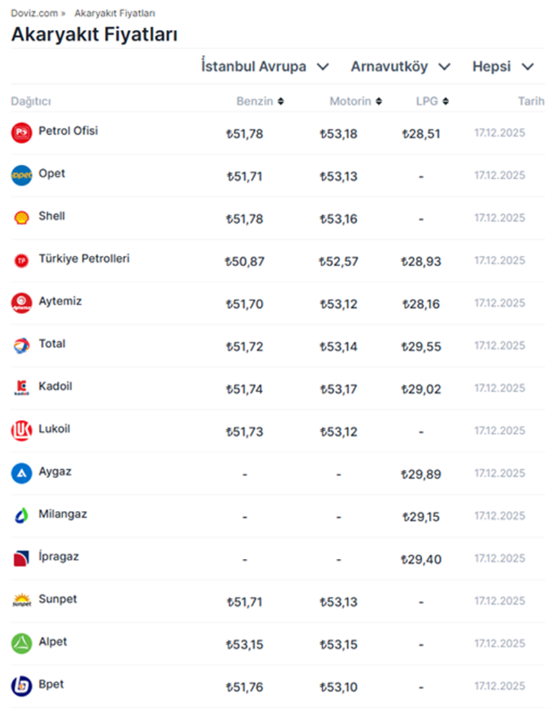This screenshot has height=709, width=554.
Task: Click the Lukoil logo icon
Action: tap(22, 431)
